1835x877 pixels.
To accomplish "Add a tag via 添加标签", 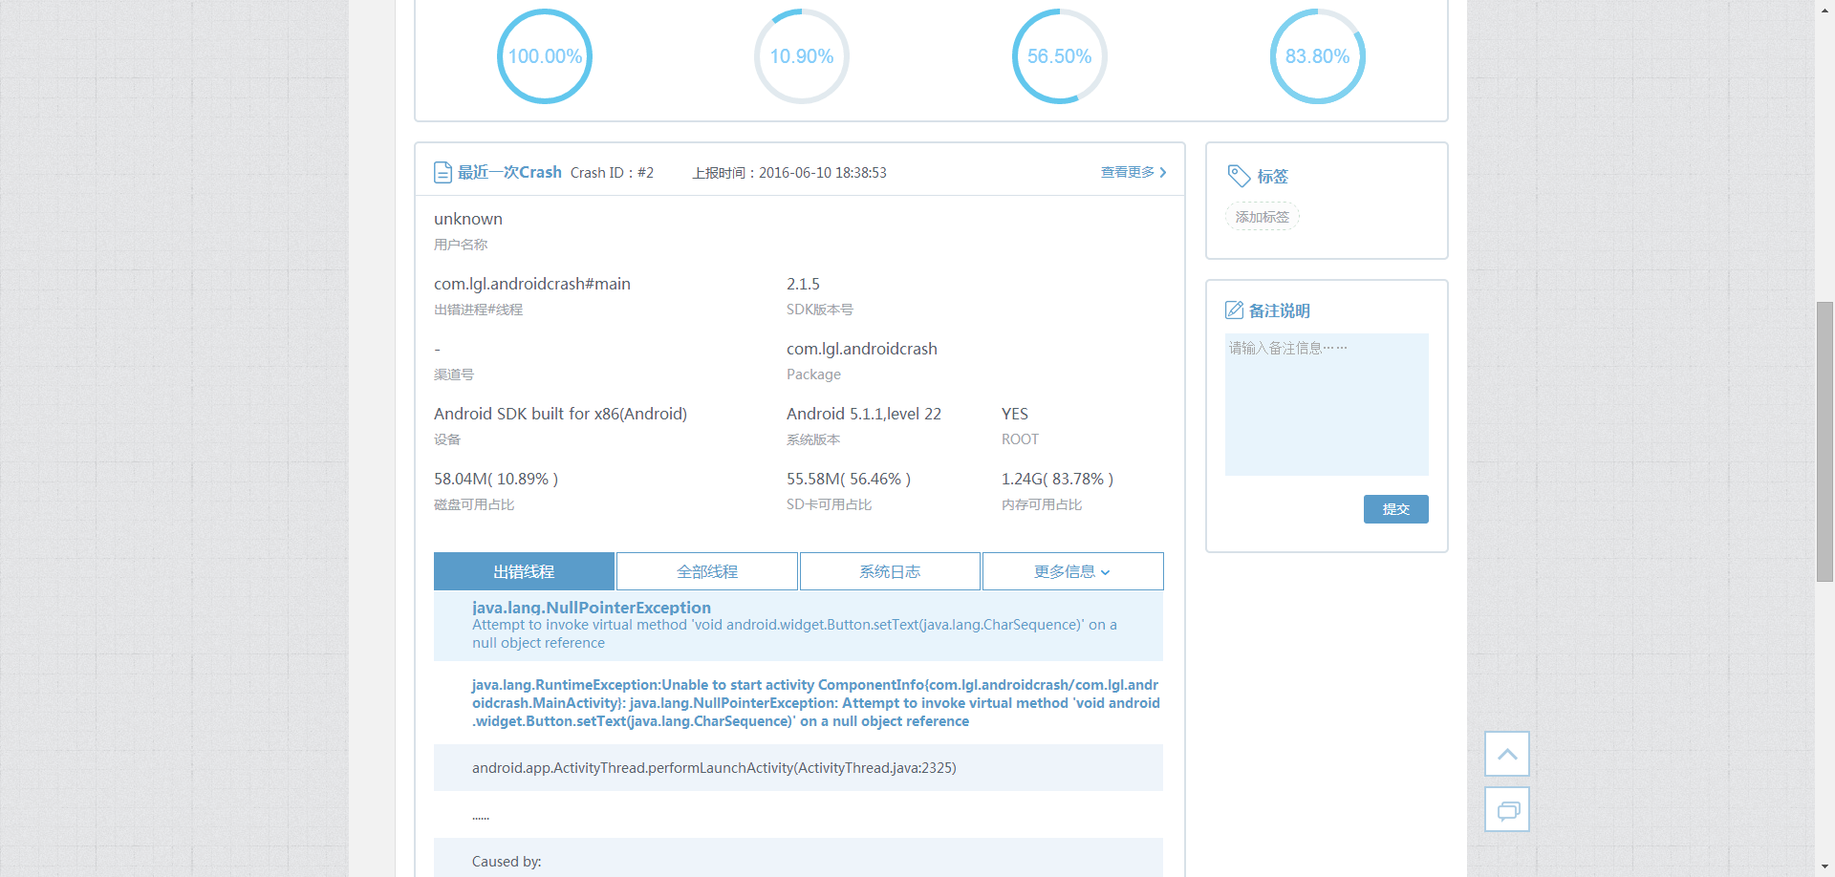I will (x=1263, y=217).
